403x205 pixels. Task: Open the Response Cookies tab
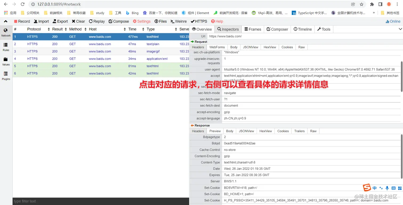[283, 131]
